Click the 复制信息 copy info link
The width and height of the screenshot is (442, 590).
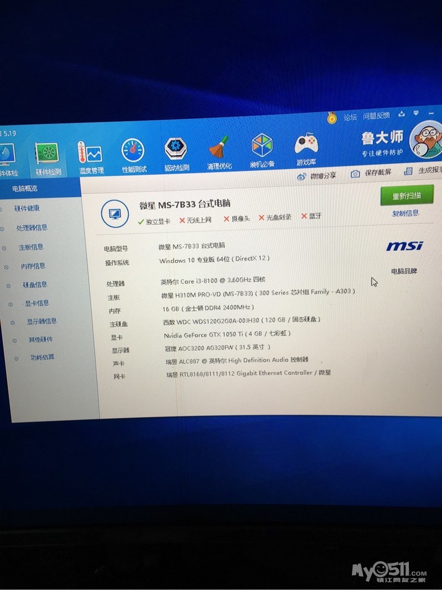(x=405, y=213)
